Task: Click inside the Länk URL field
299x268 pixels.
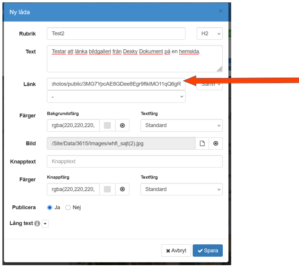Action: click(x=116, y=84)
